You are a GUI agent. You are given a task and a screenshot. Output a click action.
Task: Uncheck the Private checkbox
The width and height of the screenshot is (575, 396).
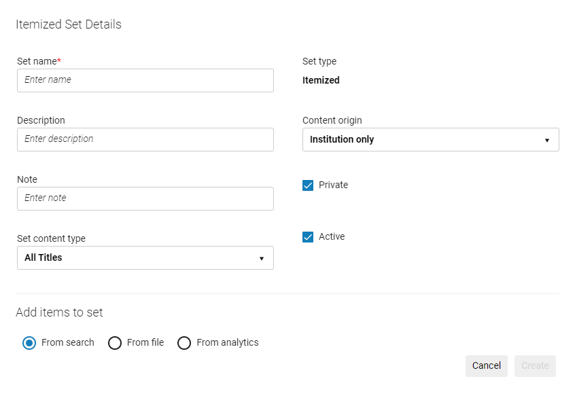(308, 185)
